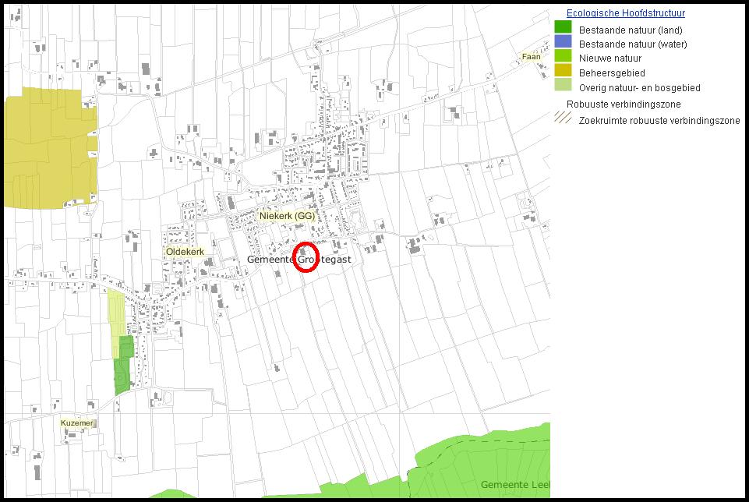Click the 'Robuuste verbindingszone' legend heading

624,104
